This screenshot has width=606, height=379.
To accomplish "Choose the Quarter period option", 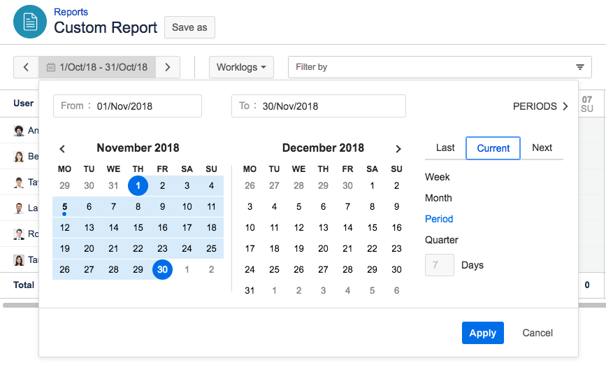I will coord(442,240).
